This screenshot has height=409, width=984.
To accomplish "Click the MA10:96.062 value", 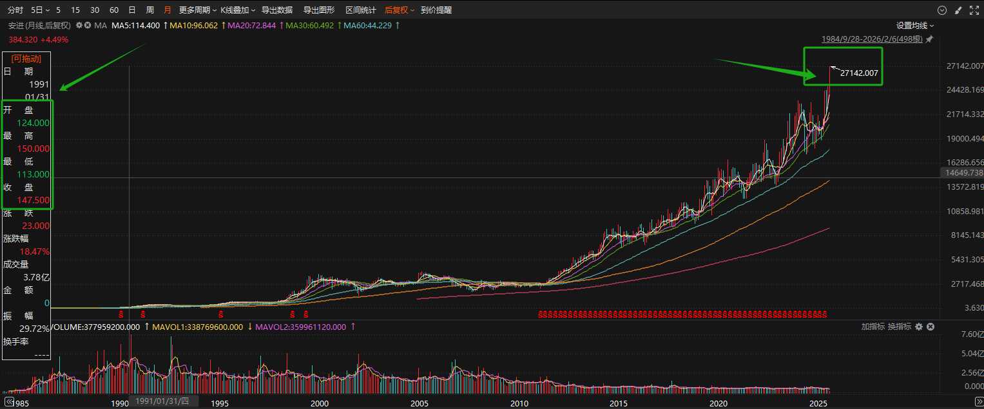I will click(x=193, y=25).
